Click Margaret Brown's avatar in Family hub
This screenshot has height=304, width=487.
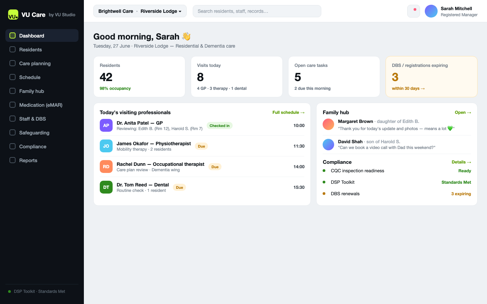[328, 124]
